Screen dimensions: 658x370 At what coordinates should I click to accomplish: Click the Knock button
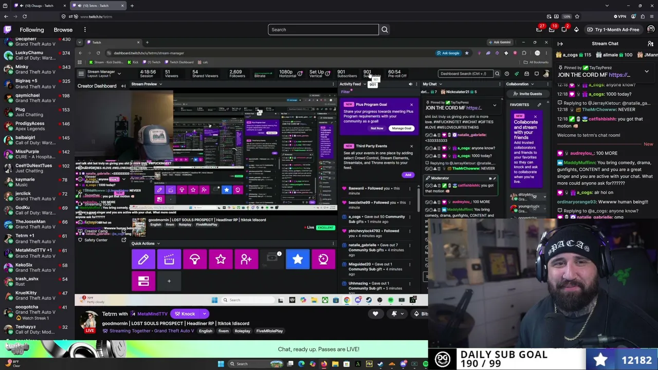[185, 314]
